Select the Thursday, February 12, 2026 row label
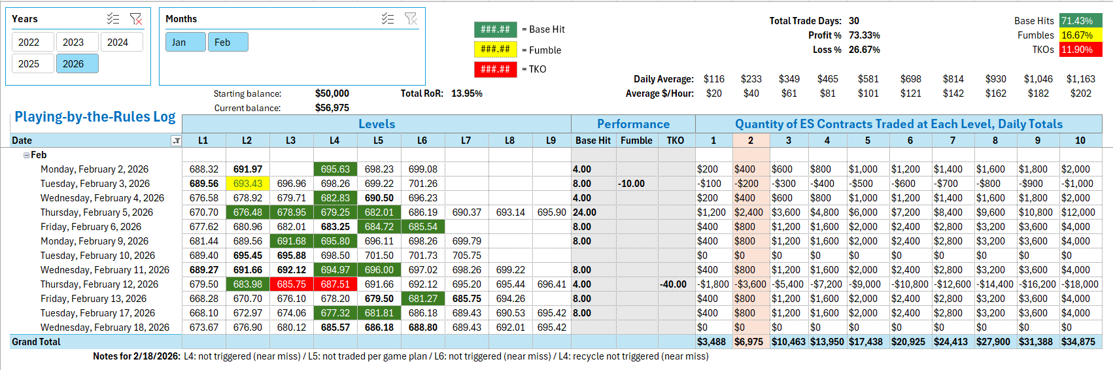 [x=99, y=284]
